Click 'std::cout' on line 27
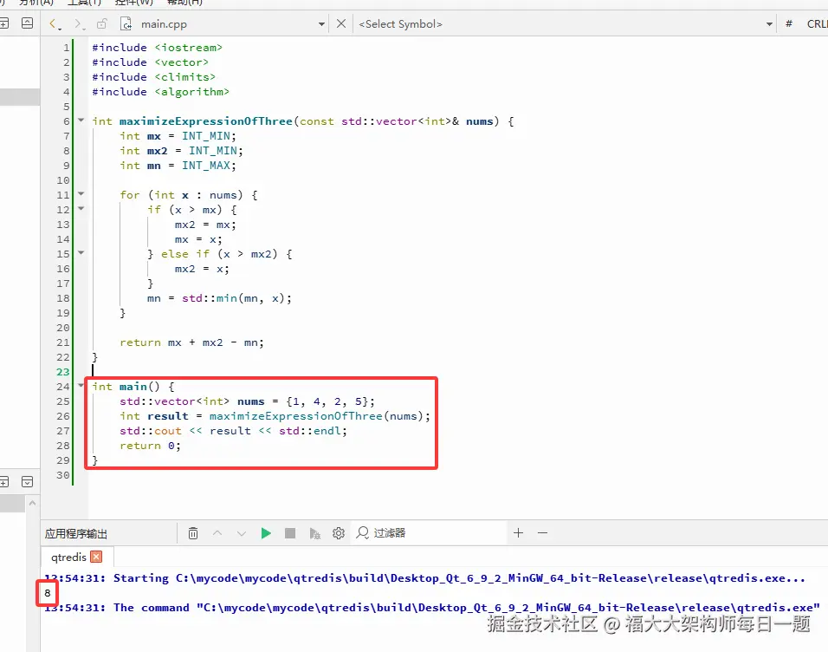828x652 pixels. [151, 431]
